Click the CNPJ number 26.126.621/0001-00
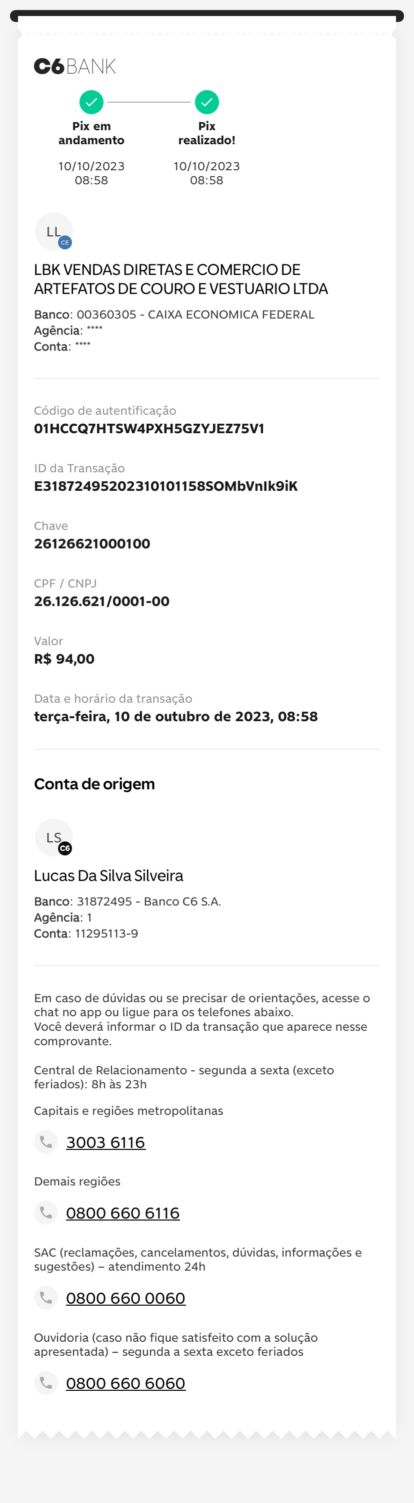This screenshot has width=414, height=1503. coord(102,602)
